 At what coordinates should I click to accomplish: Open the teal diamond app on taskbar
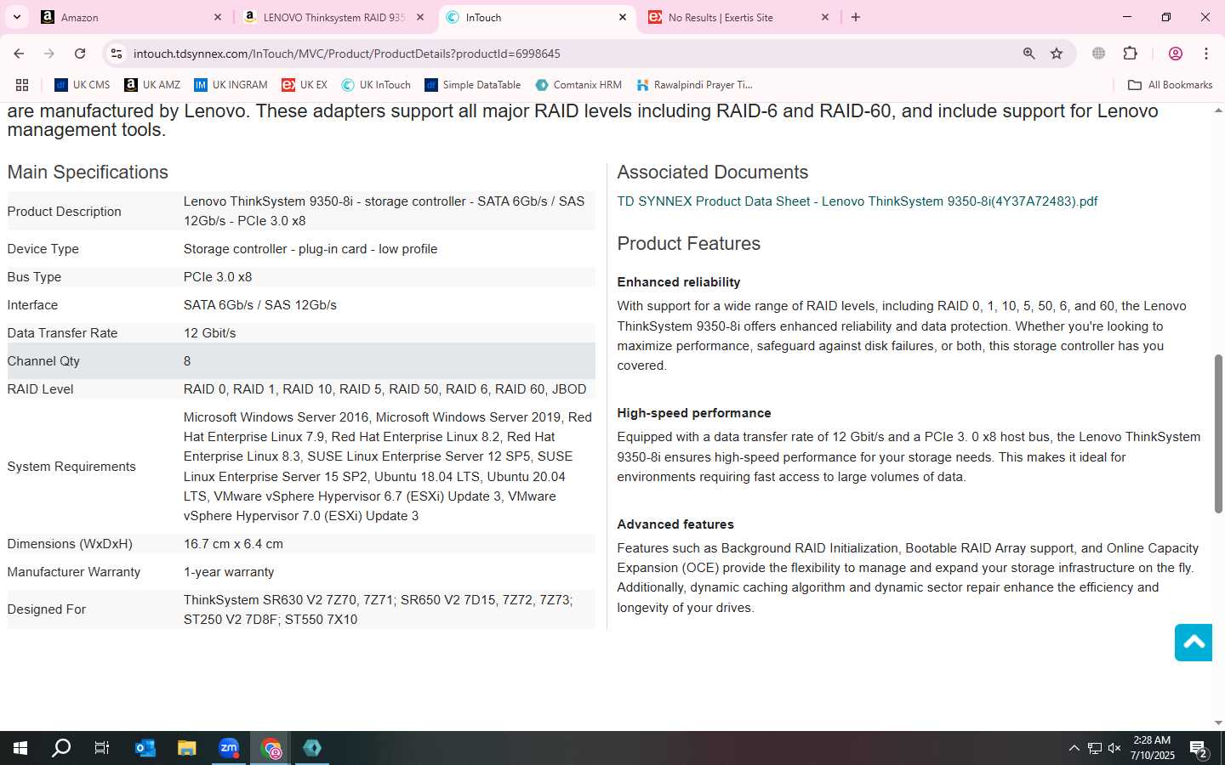pyautogui.click(x=312, y=748)
